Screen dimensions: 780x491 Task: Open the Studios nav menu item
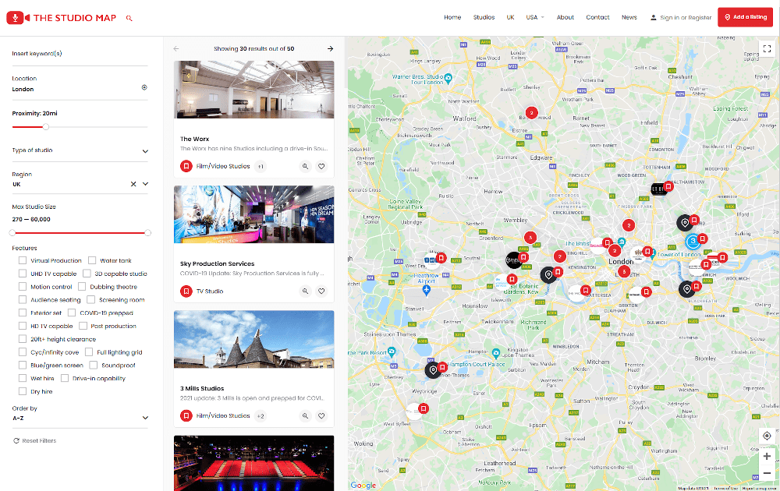(484, 17)
